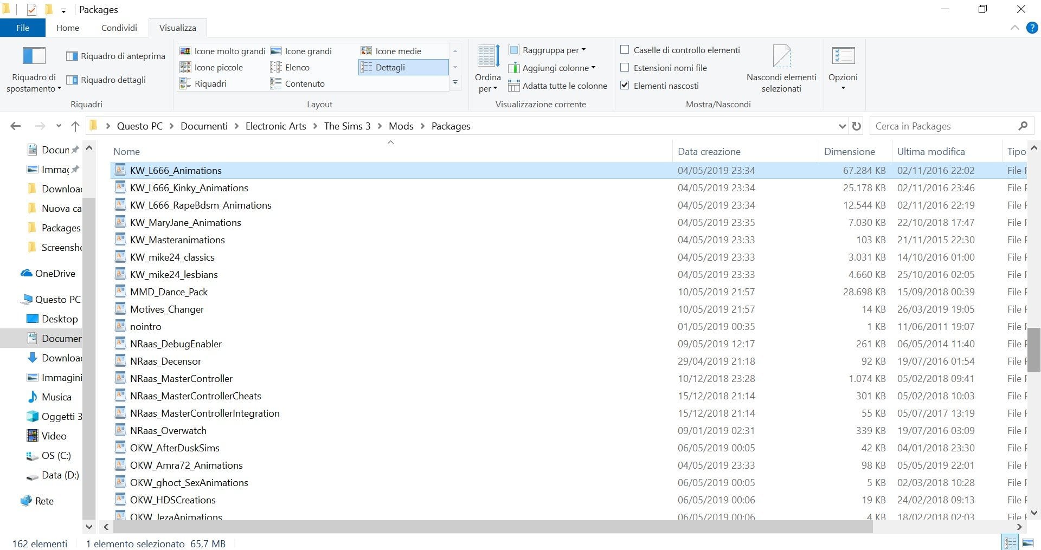Image resolution: width=1041 pixels, height=550 pixels.
Task: Open the File menu tab
Action: pos(23,28)
